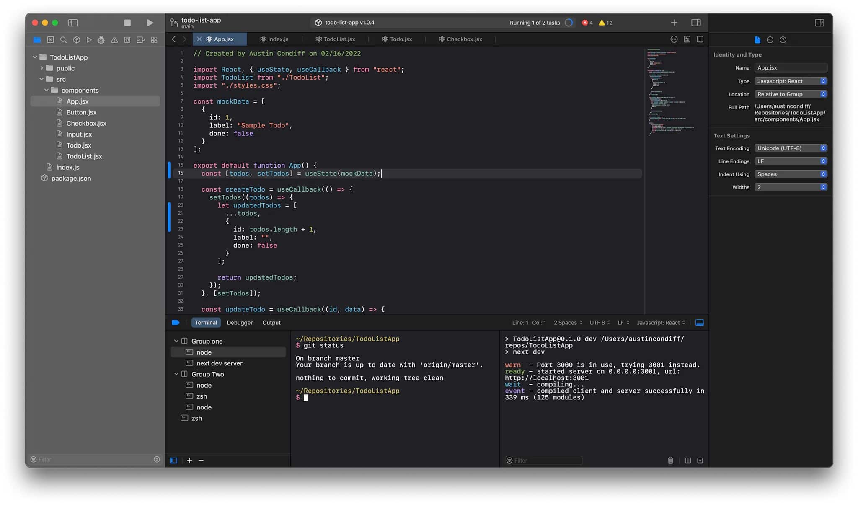Open the editor more options ellipsis icon
Screen dimensions: 858x505
(x=674, y=39)
